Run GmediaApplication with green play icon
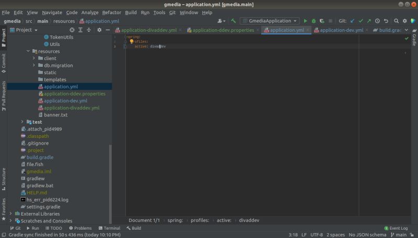Image resolution: width=418 pixels, height=238 pixels. pyautogui.click(x=305, y=21)
